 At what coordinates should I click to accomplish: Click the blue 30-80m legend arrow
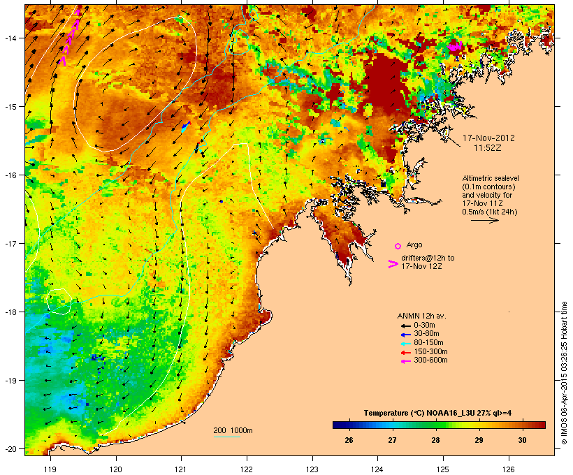(x=406, y=335)
